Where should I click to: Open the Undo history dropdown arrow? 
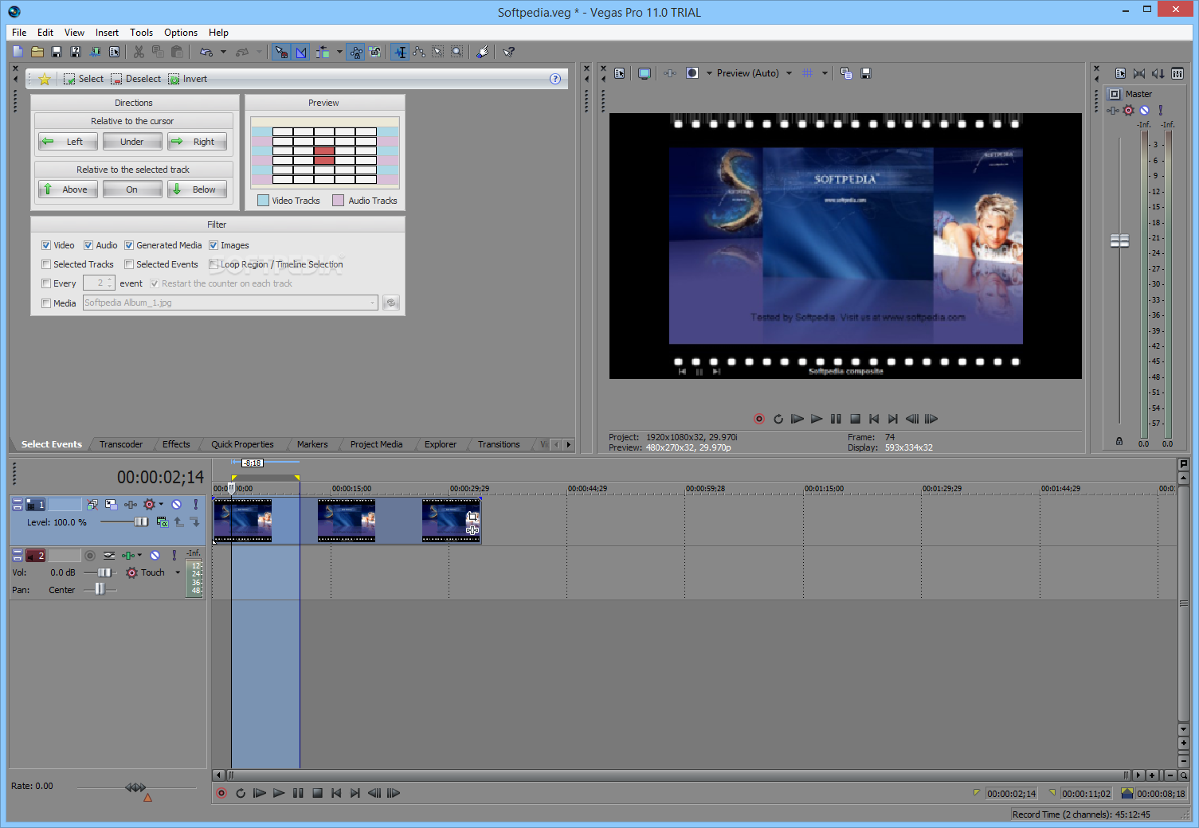click(x=223, y=52)
